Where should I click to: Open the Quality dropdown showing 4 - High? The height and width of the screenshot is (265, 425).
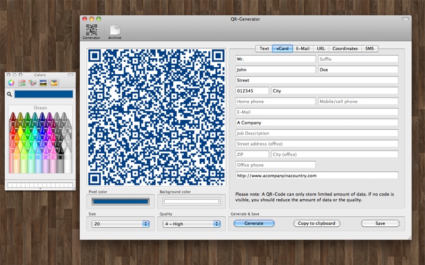click(191, 224)
